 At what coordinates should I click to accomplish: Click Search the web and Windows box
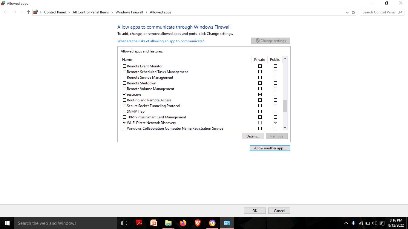(66, 223)
